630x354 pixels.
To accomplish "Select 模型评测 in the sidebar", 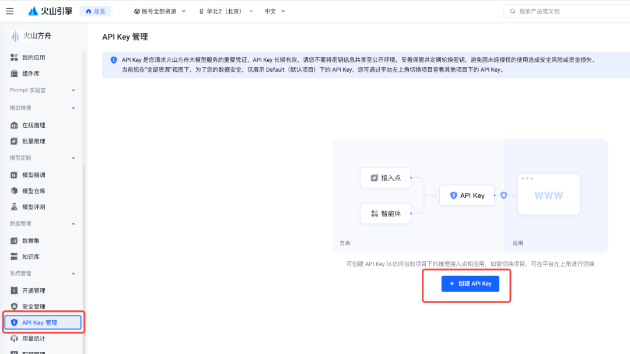I will click(x=34, y=206).
